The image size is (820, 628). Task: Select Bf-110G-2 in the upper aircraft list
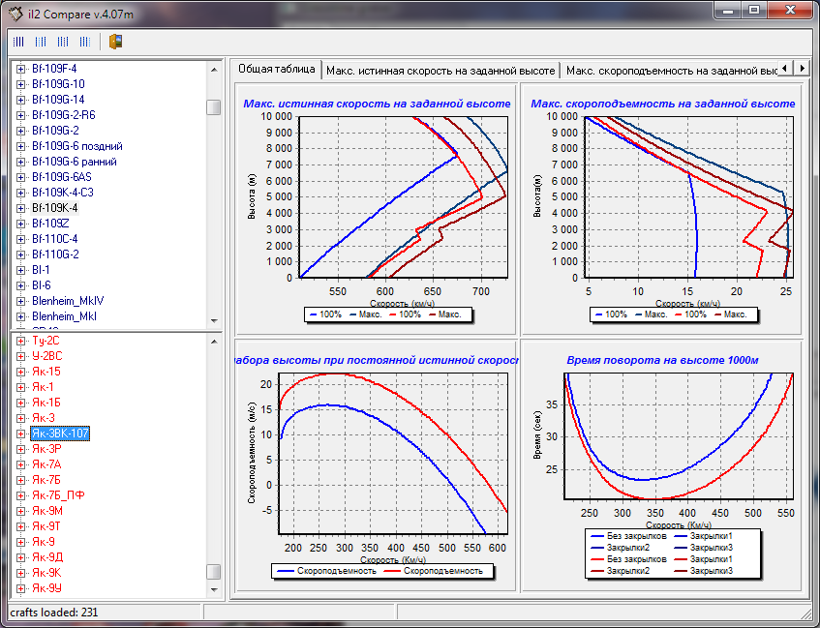55,254
